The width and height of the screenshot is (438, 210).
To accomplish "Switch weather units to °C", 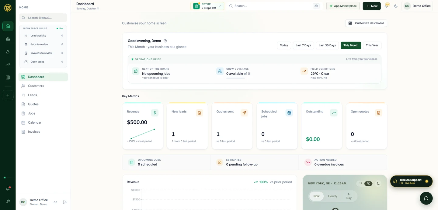I will pos(368,183).
